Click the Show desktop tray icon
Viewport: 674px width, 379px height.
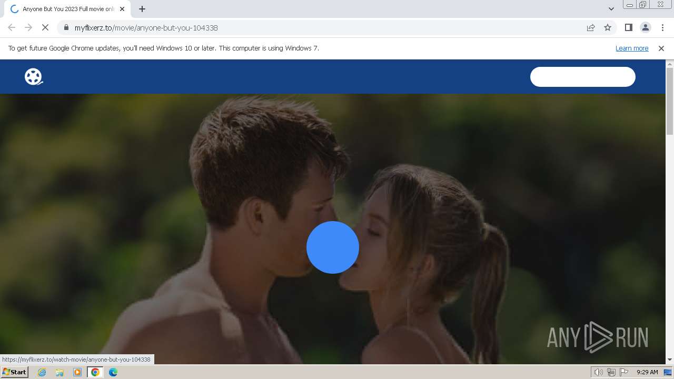[x=668, y=372]
